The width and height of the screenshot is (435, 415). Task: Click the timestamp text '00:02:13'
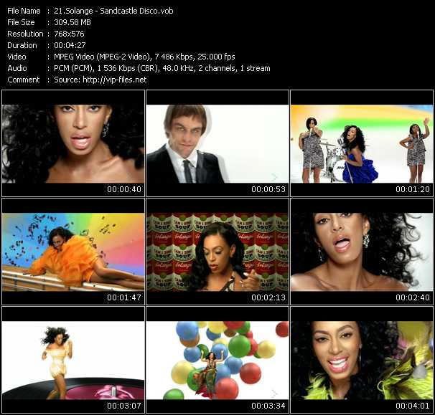[268, 297]
